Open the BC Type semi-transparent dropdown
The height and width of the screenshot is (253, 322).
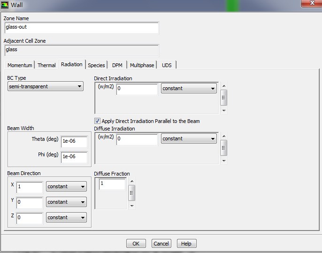46,86
